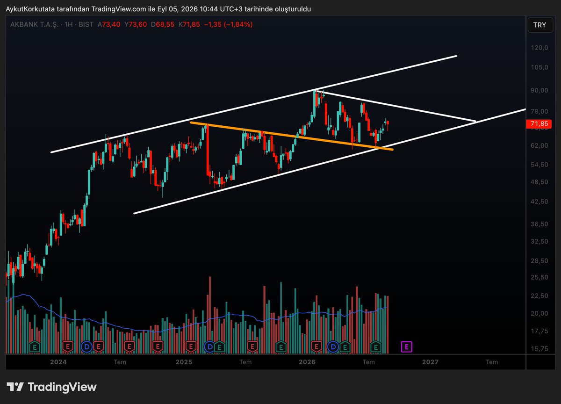Click the BIST exchange label
The image size is (561, 404).
tap(86, 24)
